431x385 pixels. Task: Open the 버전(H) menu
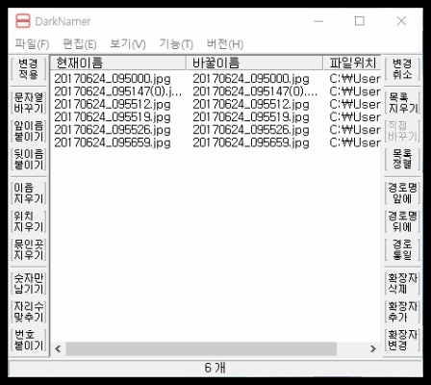(225, 44)
